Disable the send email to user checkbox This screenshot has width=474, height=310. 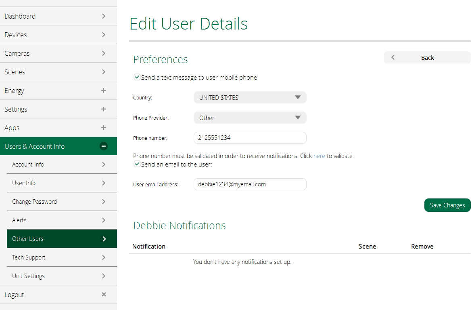(137, 164)
